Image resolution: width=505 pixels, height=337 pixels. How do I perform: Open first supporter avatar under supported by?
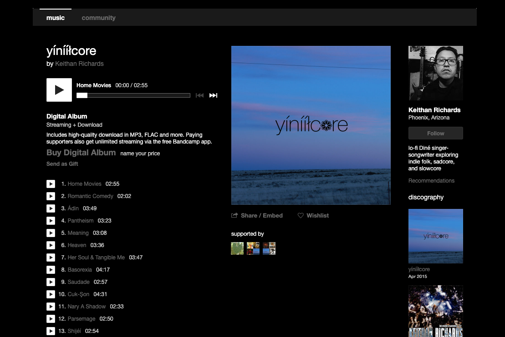[237, 248]
